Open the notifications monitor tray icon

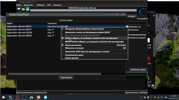click(x=162, y=97)
